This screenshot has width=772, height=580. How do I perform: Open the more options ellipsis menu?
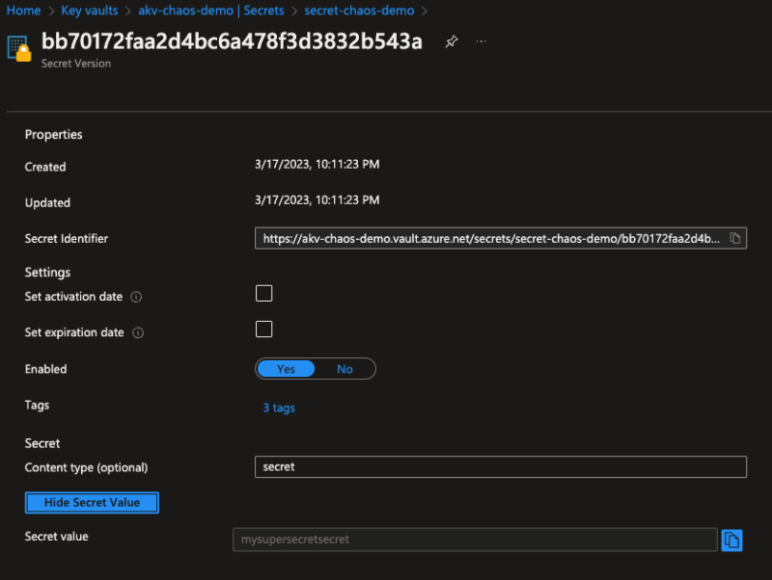(x=481, y=41)
